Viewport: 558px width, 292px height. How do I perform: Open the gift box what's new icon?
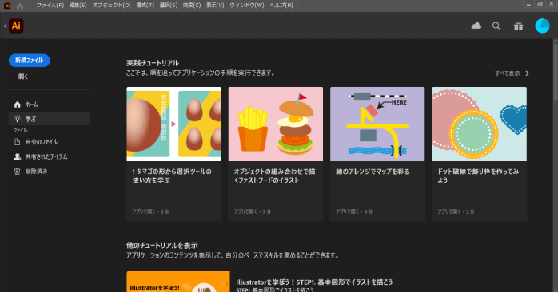point(519,26)
